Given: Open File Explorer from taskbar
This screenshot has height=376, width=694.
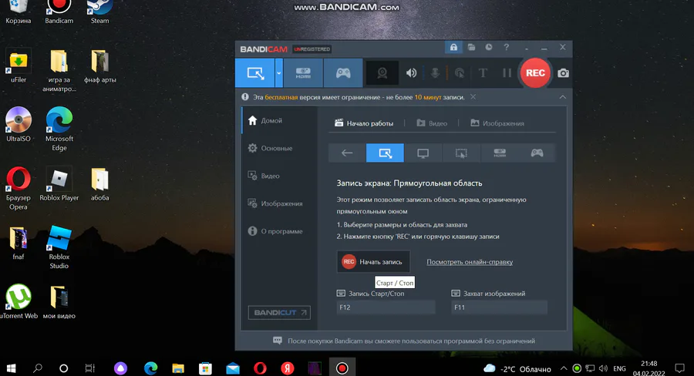Looking at the screenshot, I should (x=178, y=368).
